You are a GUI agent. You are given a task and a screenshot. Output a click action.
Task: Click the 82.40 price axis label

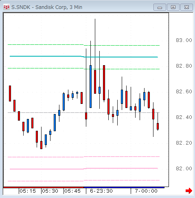pyautogui.click(x=184, y=117)
